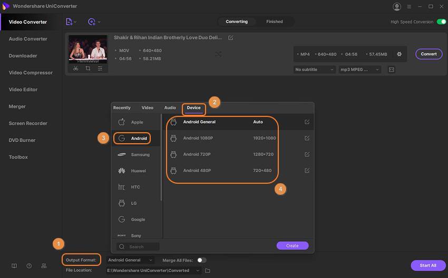448x278 pixels.
Task: Toggle High Speed Conversion switch
Action: [x=441, y=22]
